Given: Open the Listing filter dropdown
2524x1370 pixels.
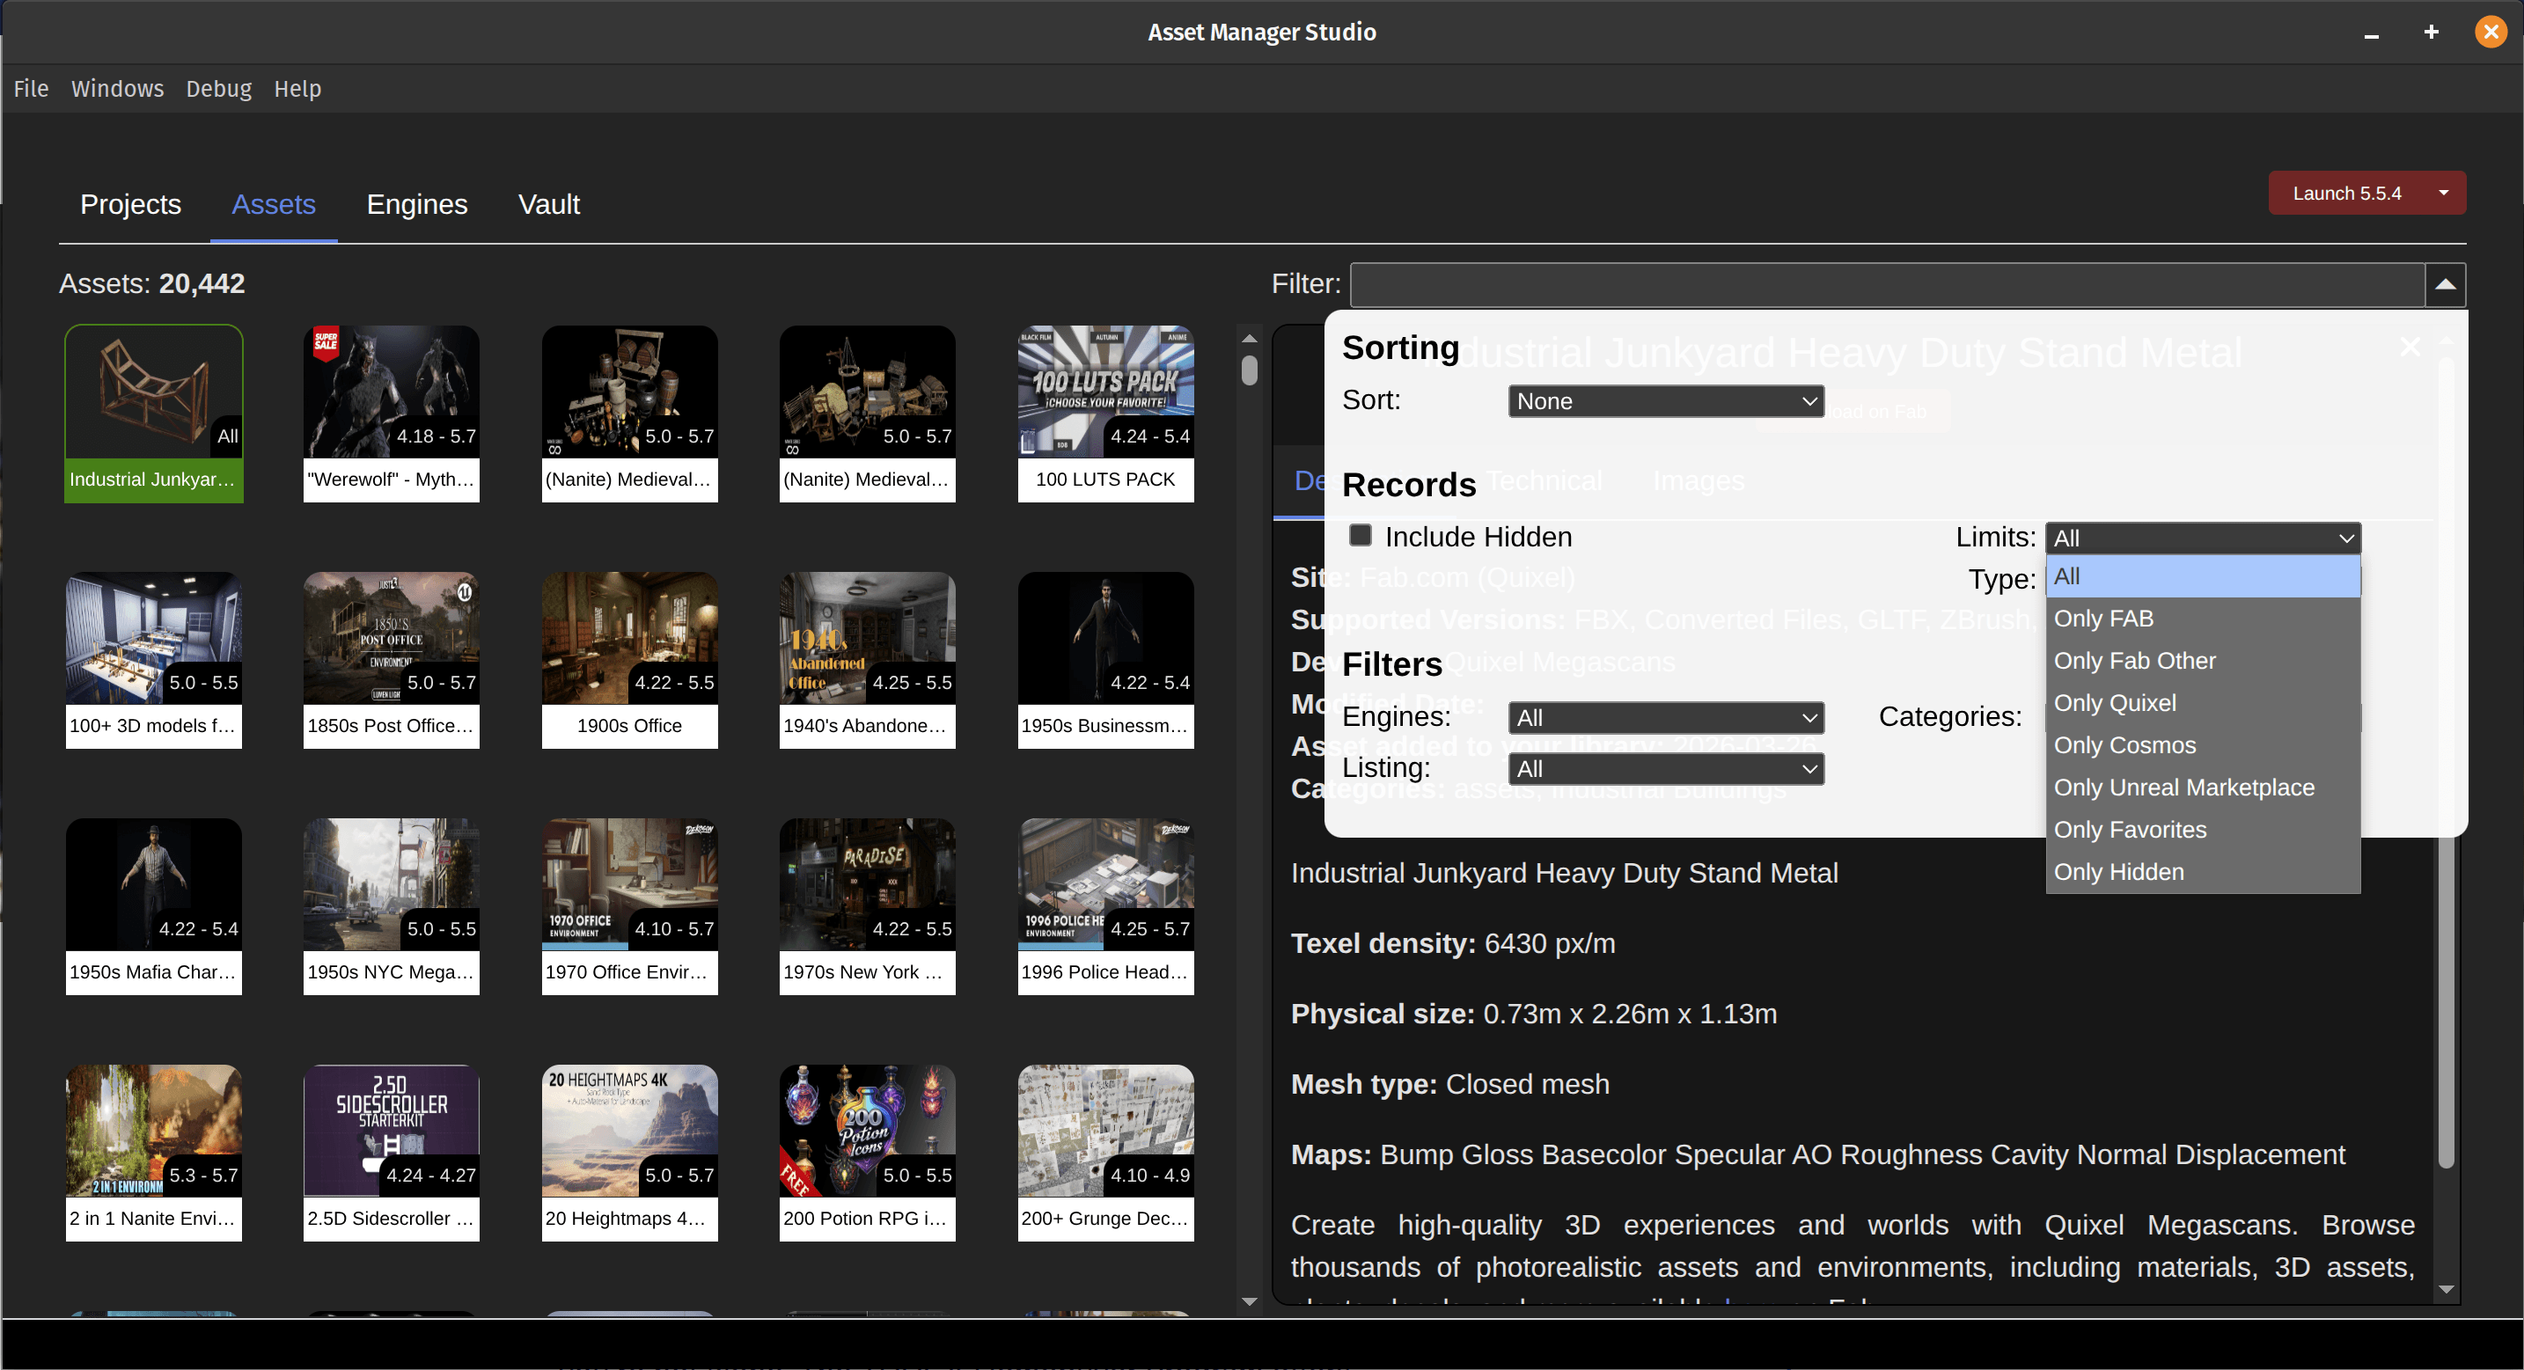Looking at the screenshot, I should (x=1666, y=768).
